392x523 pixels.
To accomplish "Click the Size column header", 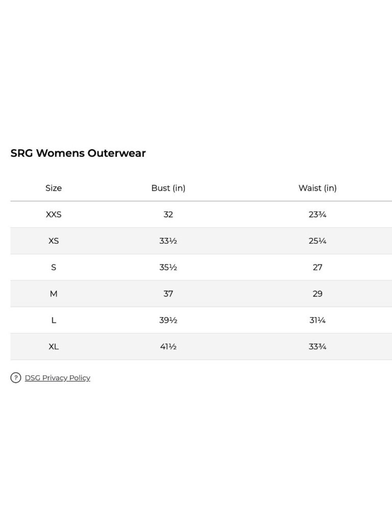I will coord(54,188).
